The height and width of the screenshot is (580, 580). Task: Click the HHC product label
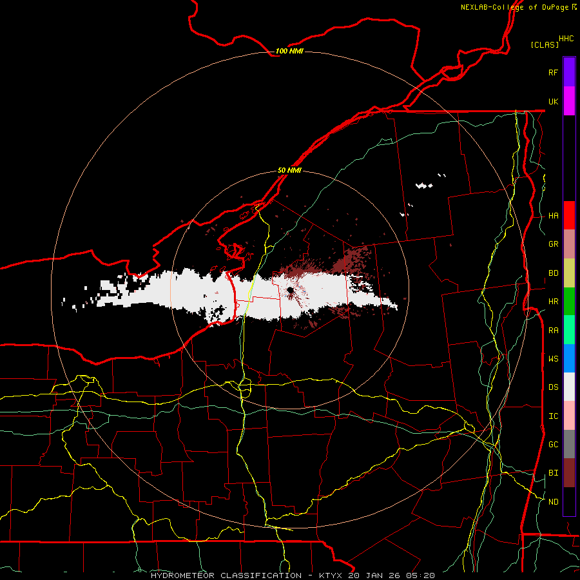coord(566,39)
